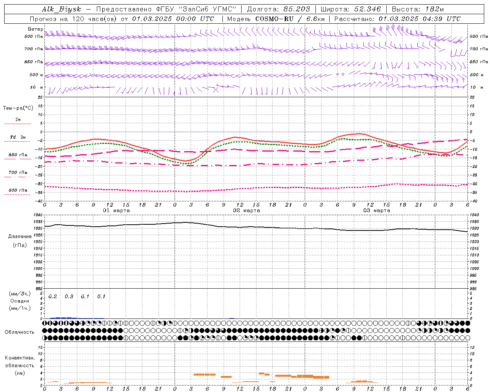The image size is (490, 392).
Task: Click the Конвективн. label of convective panel
Action: click(20, 358)
